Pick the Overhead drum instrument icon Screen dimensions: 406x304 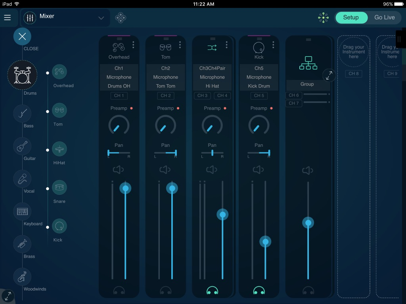coord(59,72)
